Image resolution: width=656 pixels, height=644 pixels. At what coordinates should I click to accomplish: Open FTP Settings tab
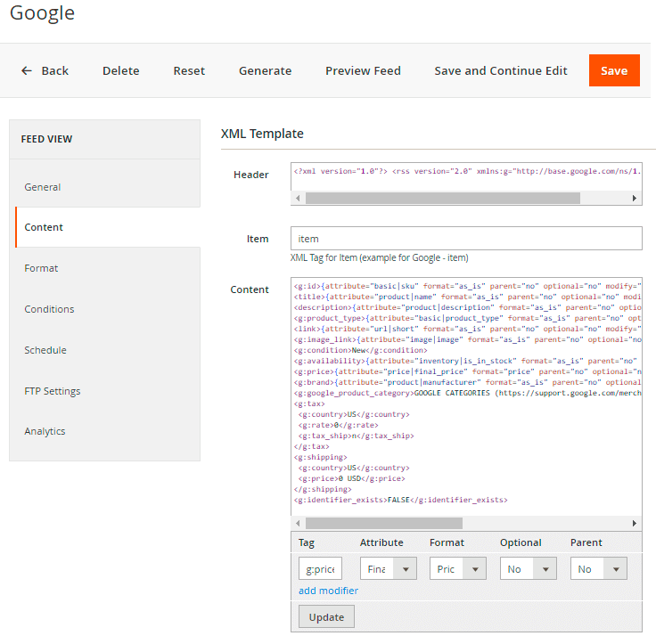53,391
